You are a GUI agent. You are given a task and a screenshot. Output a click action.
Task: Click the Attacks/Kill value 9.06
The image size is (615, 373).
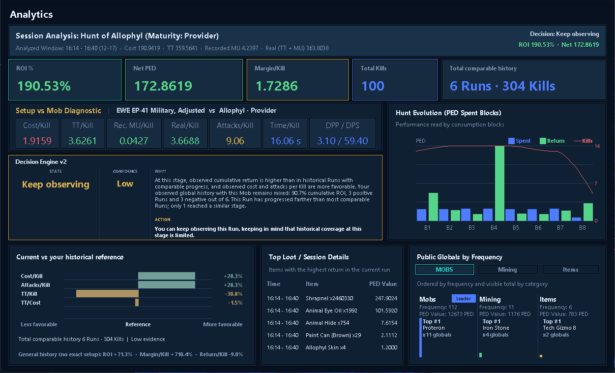235,141
